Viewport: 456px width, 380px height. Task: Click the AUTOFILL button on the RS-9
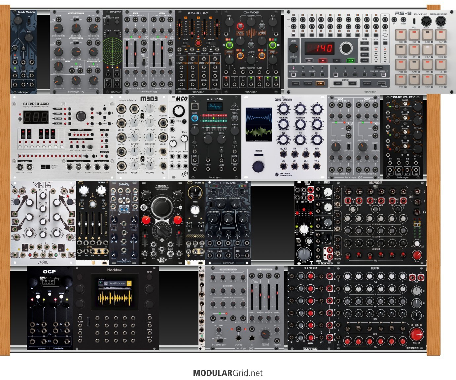coord(367,83)
